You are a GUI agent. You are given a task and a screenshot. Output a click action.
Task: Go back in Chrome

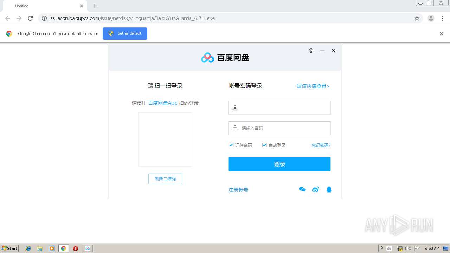[x=8, y=18]
